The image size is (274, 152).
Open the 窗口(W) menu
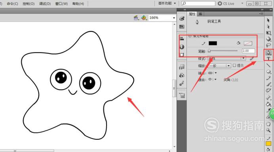61,4
